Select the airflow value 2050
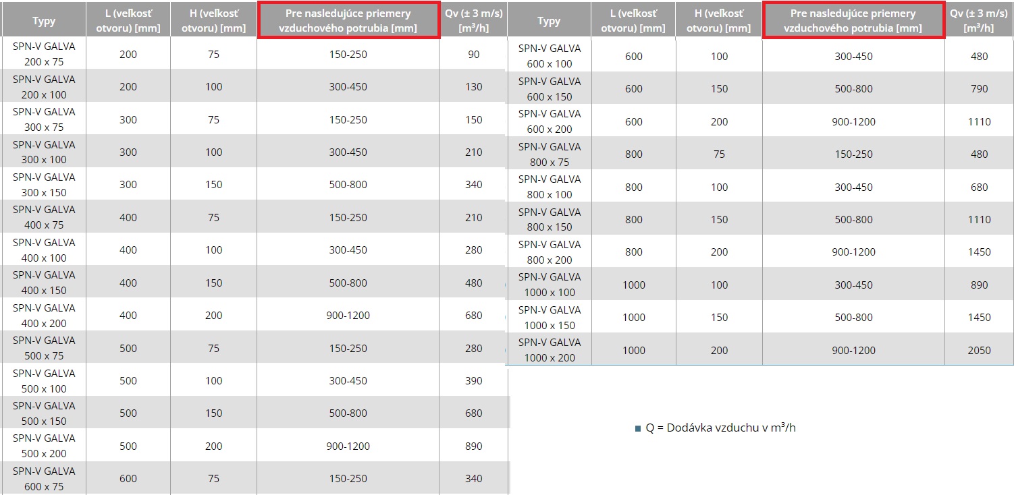Screen dimensions: 1014x495 pyautogui.click(x=979, y=350)
